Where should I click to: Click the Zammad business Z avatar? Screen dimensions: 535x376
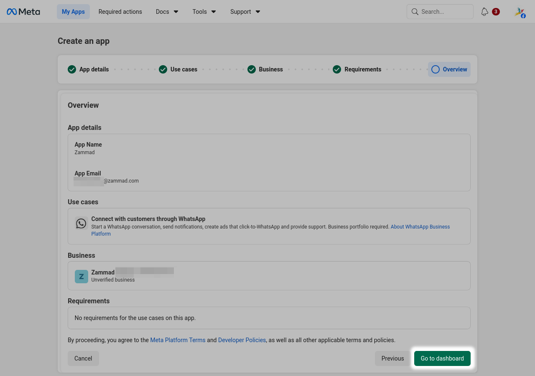click(x=81, y=276)
